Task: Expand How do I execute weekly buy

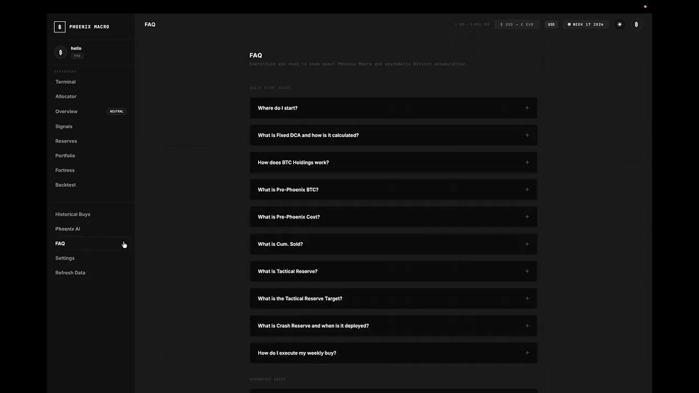Action: (393, 353)
